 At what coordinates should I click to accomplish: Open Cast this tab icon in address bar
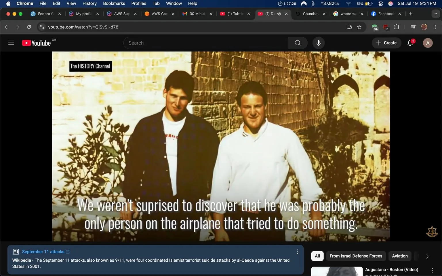[349, 27]
